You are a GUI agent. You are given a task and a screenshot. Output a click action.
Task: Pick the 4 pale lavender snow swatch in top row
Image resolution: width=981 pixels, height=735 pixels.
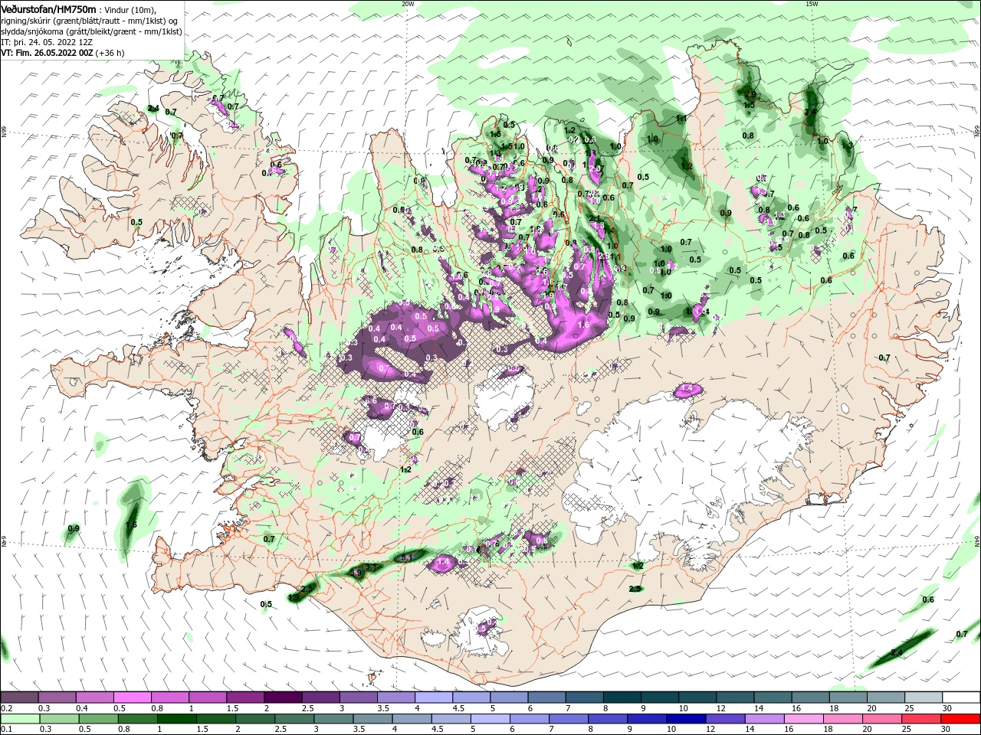(433, 697)
